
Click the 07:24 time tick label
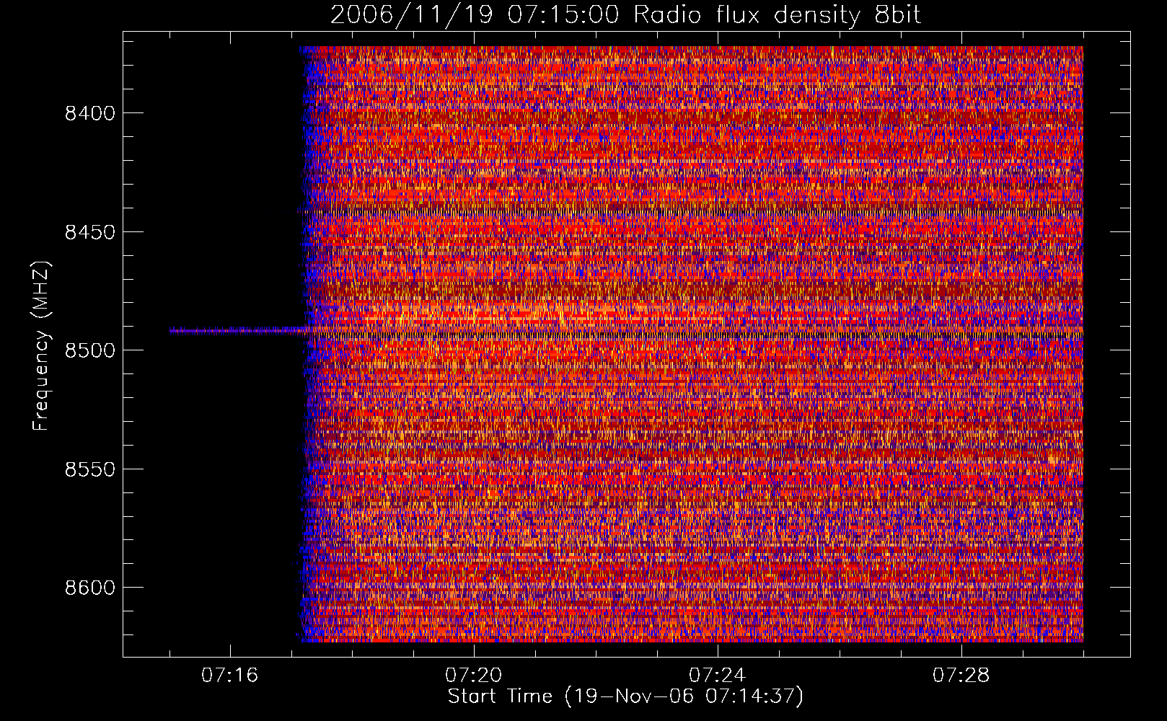(x=718, y=676)
